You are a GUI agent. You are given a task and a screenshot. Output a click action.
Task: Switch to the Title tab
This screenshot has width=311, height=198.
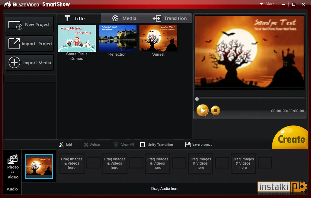tap(79, 18)
